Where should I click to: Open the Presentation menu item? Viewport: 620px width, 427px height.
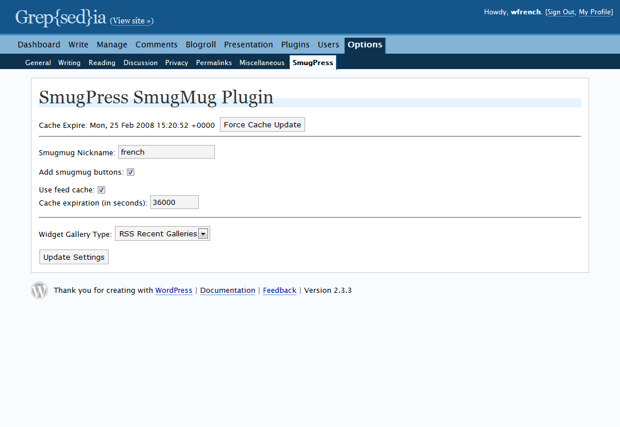249,45
